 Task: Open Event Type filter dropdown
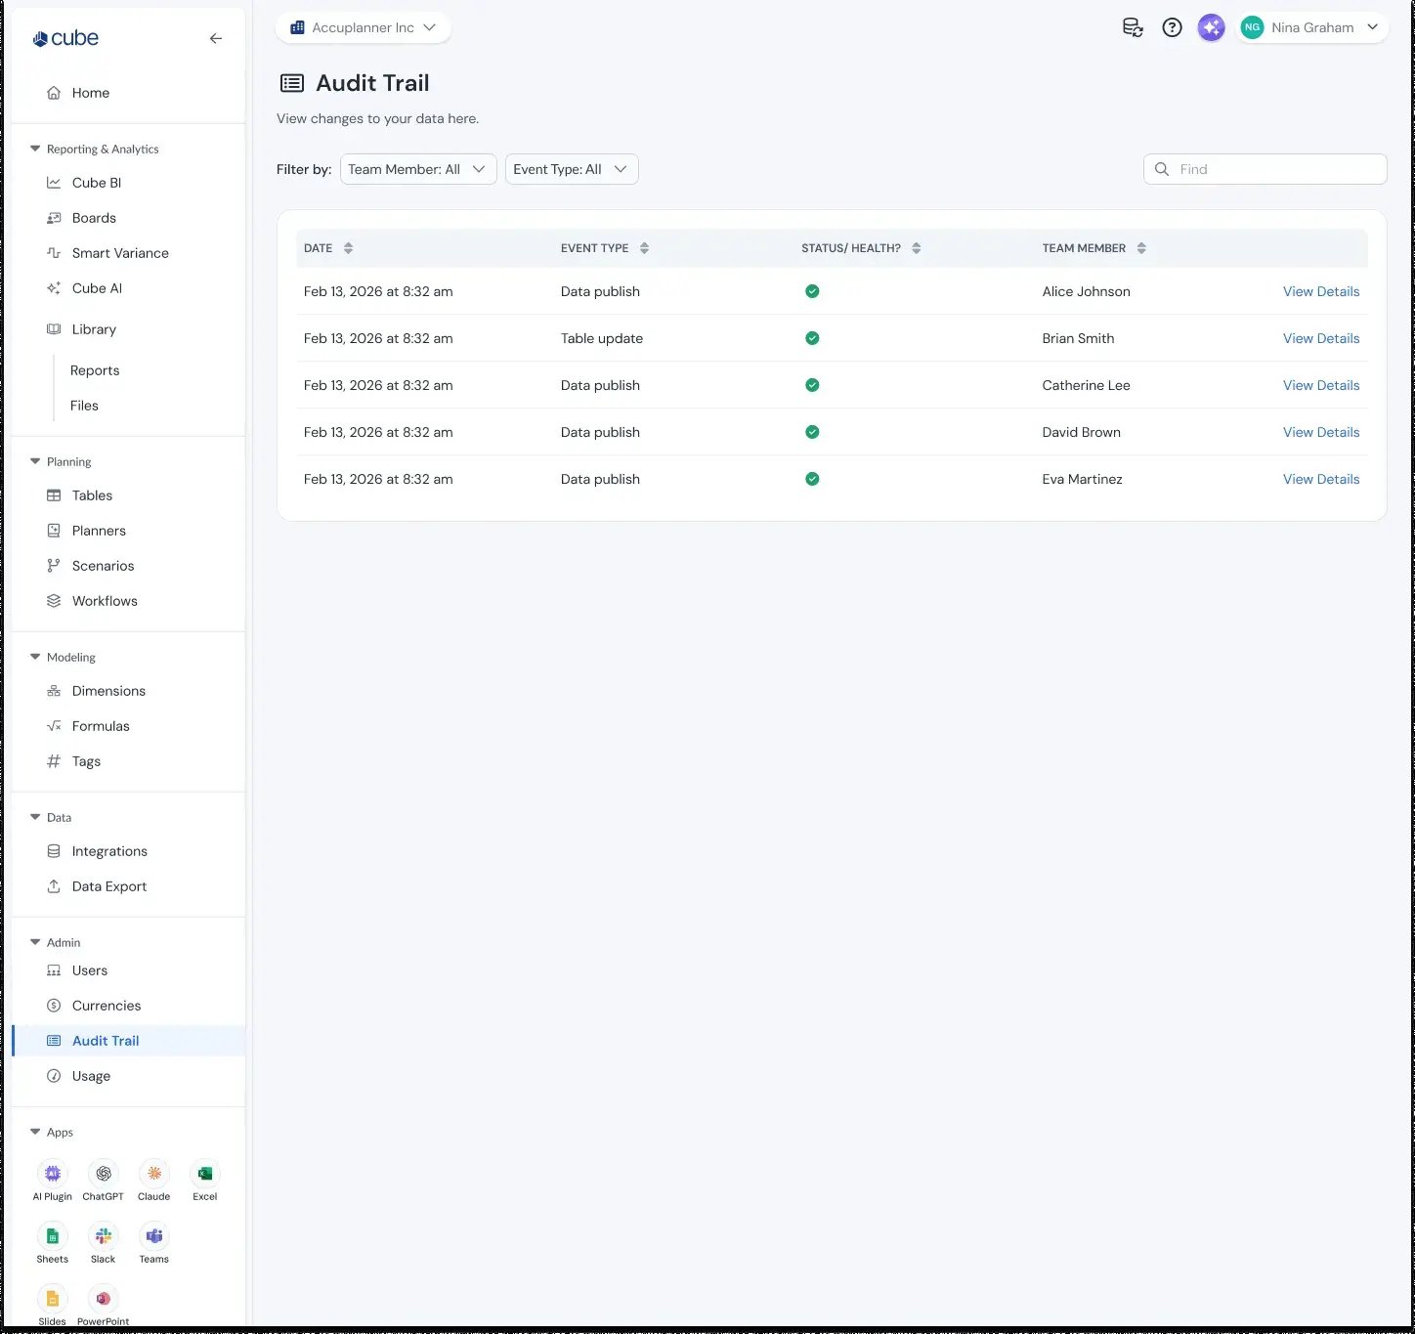[x=572, y=169]
